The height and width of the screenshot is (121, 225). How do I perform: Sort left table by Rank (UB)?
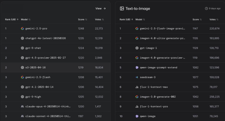pos(12,19)
